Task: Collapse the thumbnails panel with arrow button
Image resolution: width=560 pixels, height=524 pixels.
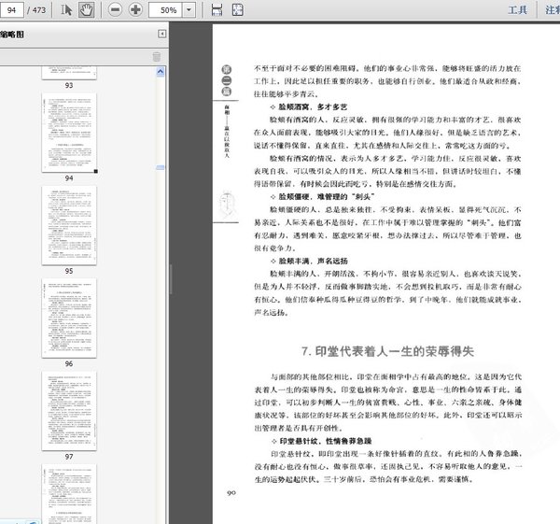Action: point(161,34)
